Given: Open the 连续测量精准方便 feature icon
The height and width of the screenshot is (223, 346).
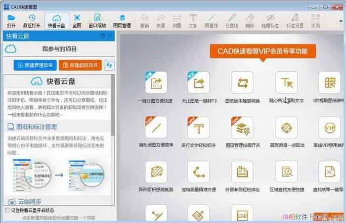Looking at the screenshot, I should coord(199,172).
